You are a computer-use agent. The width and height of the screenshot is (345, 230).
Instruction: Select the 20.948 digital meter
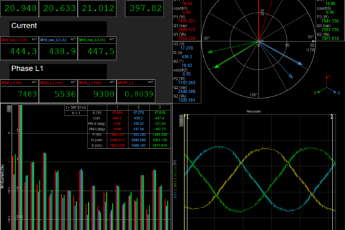(19, 8)
